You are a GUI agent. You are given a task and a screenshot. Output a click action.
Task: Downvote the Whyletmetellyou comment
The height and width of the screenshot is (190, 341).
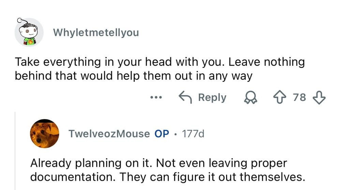coord(320,98)
